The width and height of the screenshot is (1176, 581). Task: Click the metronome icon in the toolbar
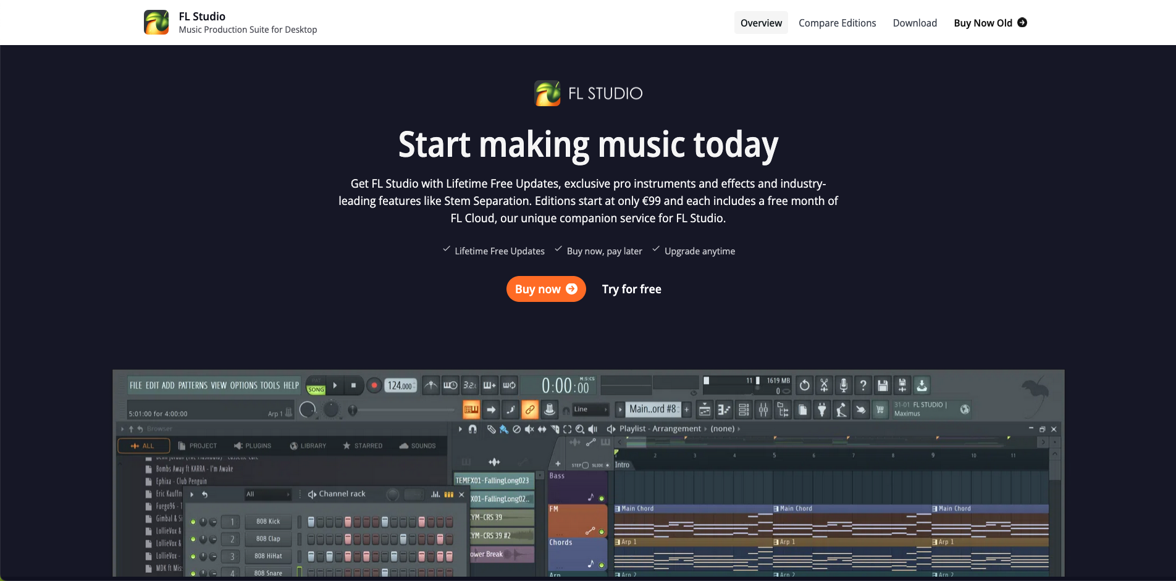click(x=431, y=385)
